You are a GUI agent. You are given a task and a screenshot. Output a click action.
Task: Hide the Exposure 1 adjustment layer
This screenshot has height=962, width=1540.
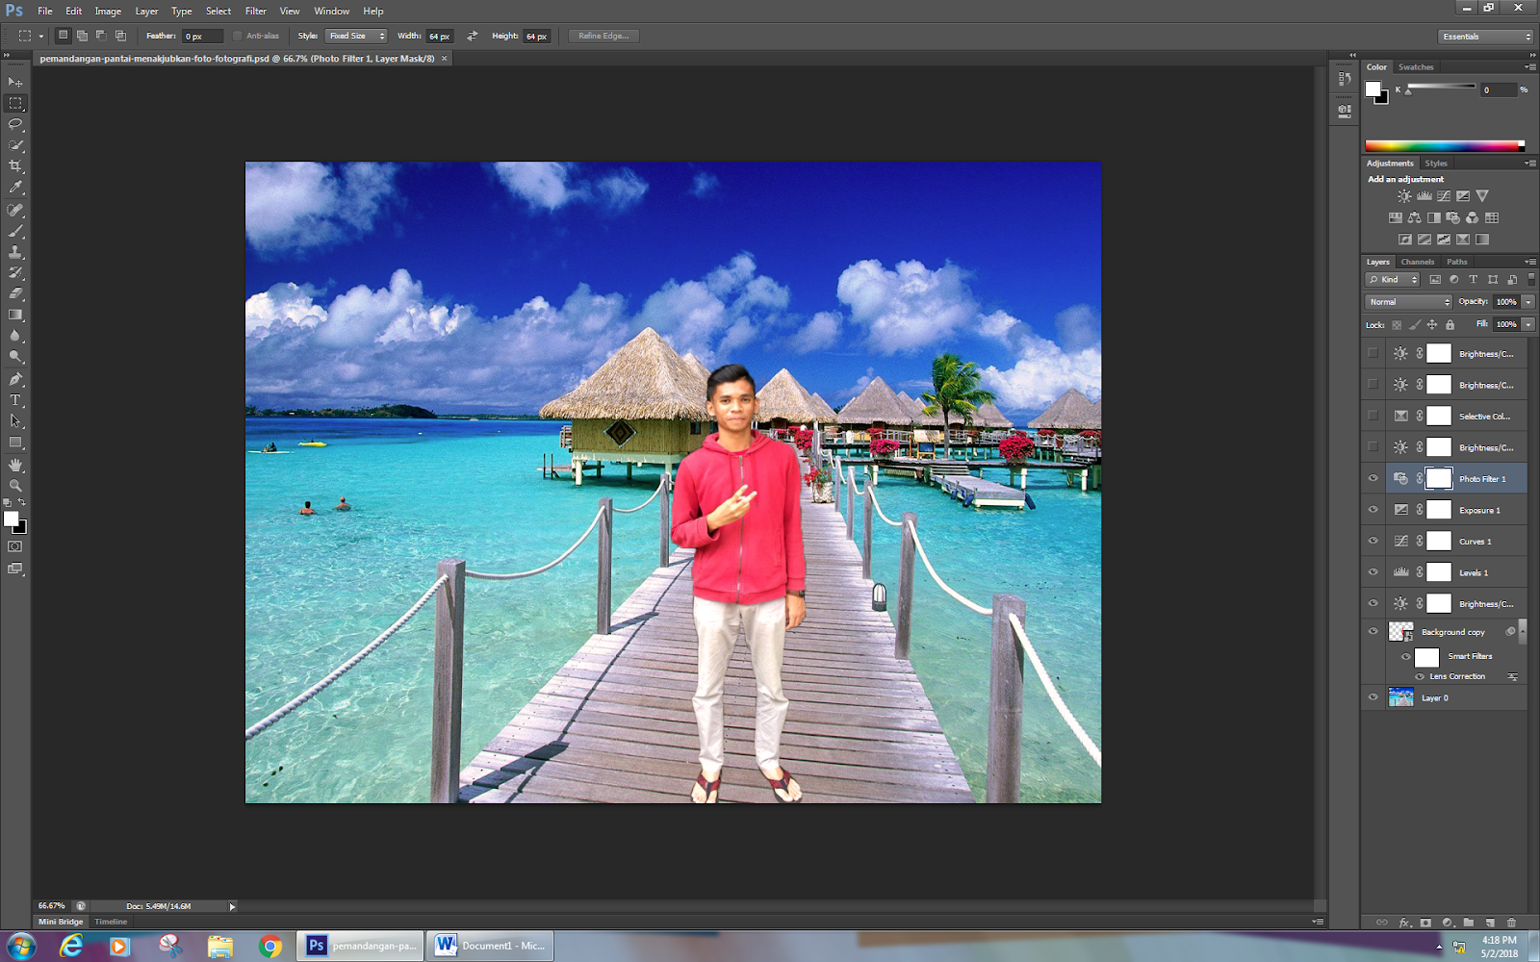[x=1373, y=509]
